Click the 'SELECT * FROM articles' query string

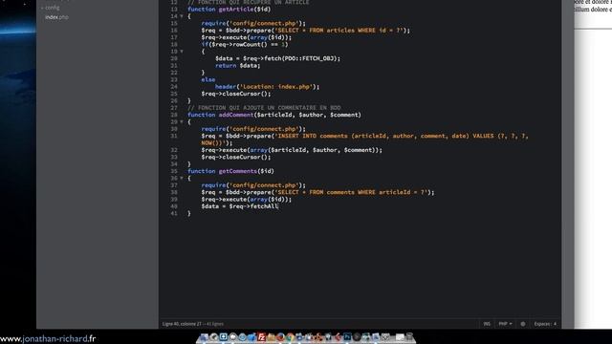340,31
